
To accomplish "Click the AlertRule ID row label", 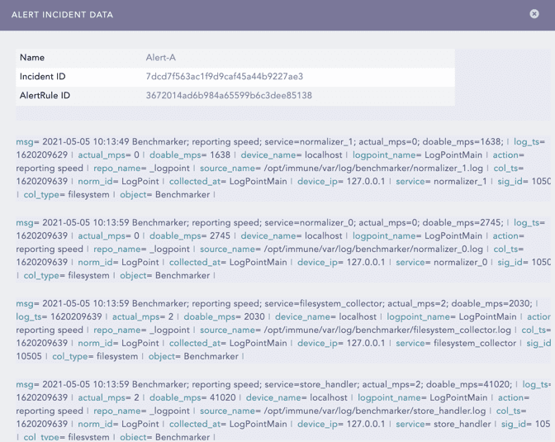I will (45, 96).
